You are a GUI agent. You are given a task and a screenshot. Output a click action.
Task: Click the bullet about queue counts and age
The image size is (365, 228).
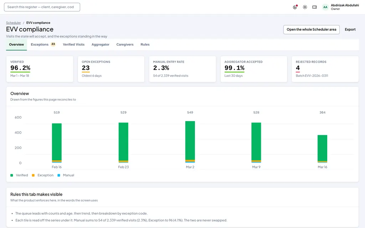tap(81, 213)
